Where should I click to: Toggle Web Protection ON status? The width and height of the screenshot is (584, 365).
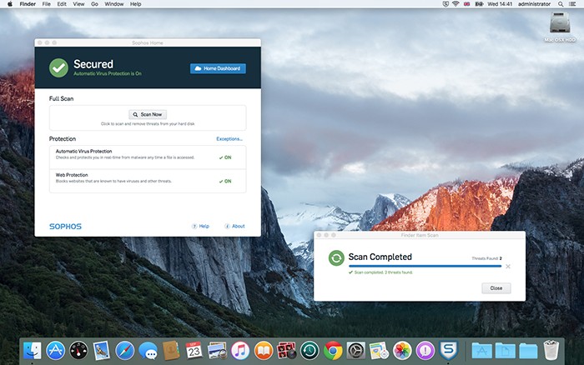(x=225, y=181)
